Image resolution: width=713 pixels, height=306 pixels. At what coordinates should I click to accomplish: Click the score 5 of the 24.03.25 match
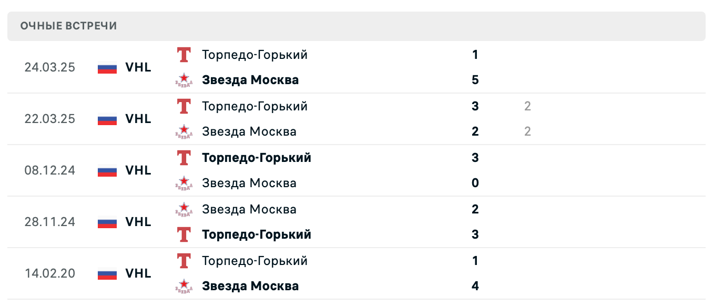click(x=475, y=80)
